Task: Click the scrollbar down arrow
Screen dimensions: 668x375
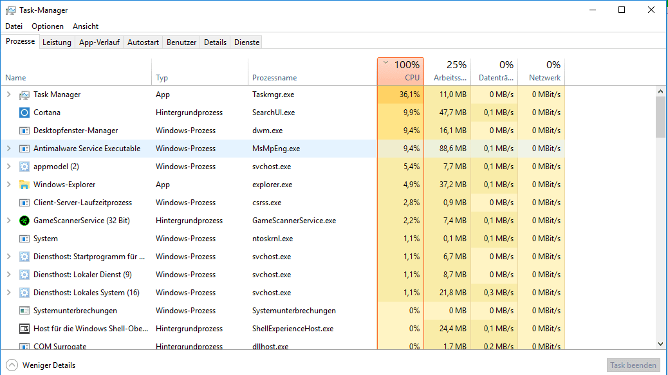Action: [660, 344]
